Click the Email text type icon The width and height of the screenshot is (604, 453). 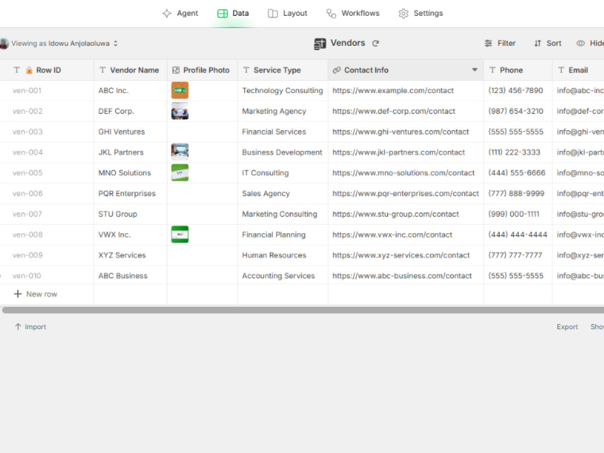pos(561,70)
